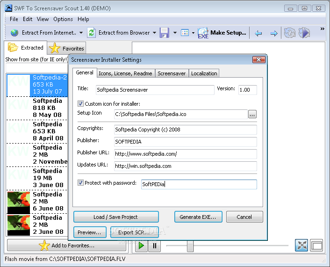Switch to original size view icon

(x=316, y=245)
